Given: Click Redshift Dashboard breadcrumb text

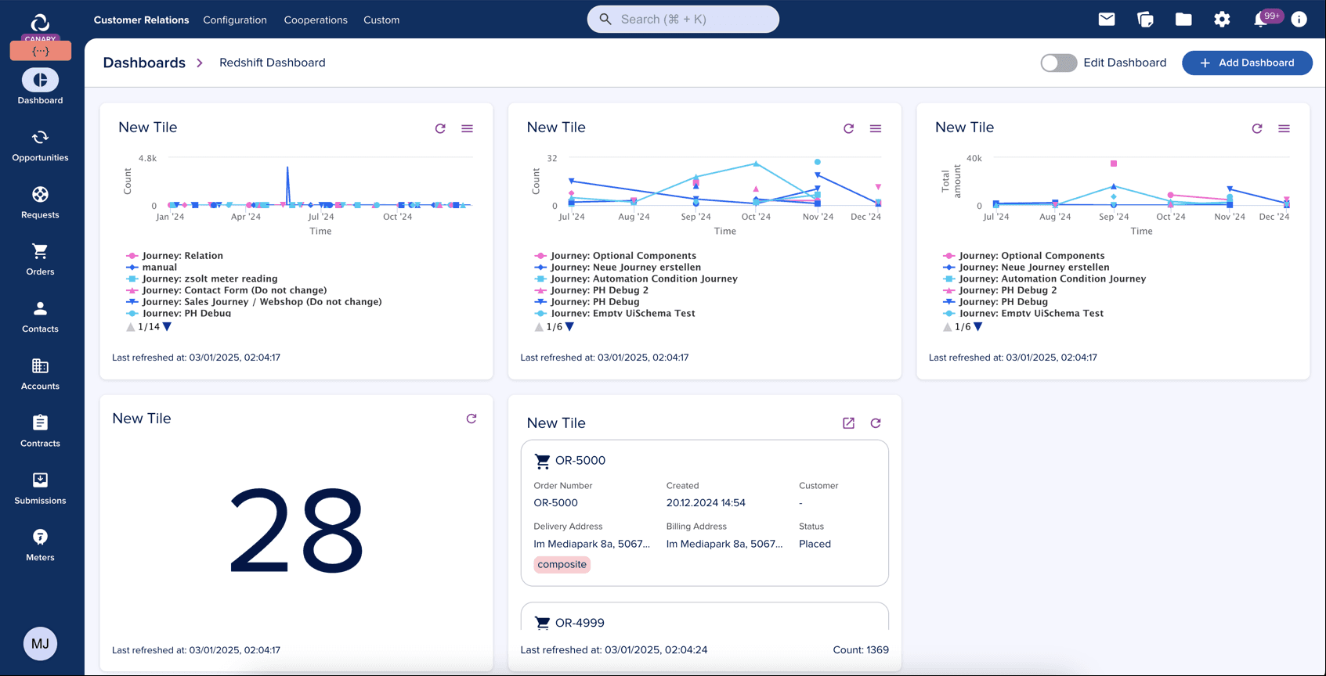Looking at the screenshot, I should [x=272, y=63].
